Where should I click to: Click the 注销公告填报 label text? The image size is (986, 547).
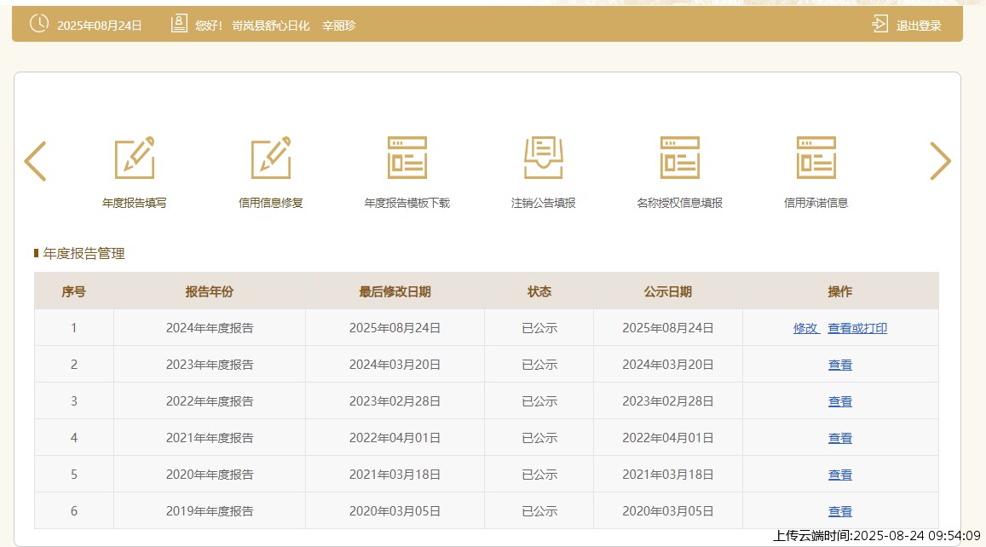pyautogui.click(x=544, y=203)
